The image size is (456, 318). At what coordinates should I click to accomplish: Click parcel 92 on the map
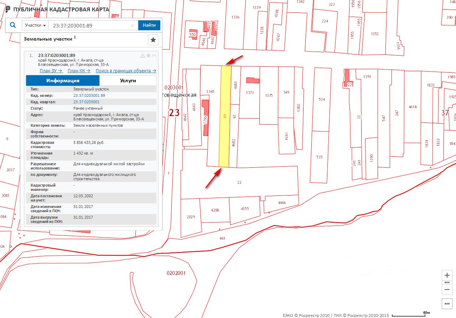pos(234,116)
